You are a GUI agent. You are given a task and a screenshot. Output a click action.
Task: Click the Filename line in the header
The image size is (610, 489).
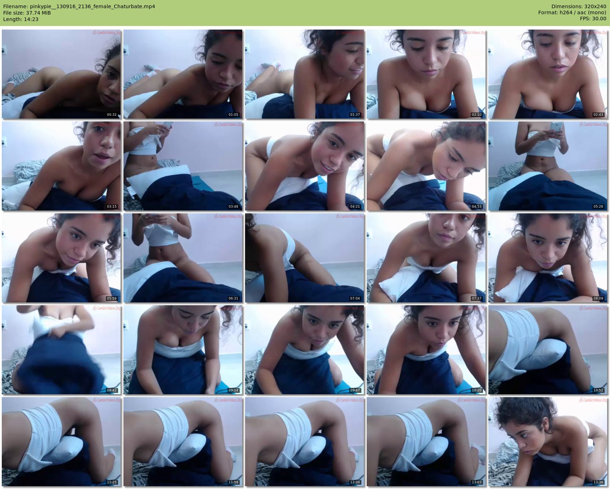(79, 6)
